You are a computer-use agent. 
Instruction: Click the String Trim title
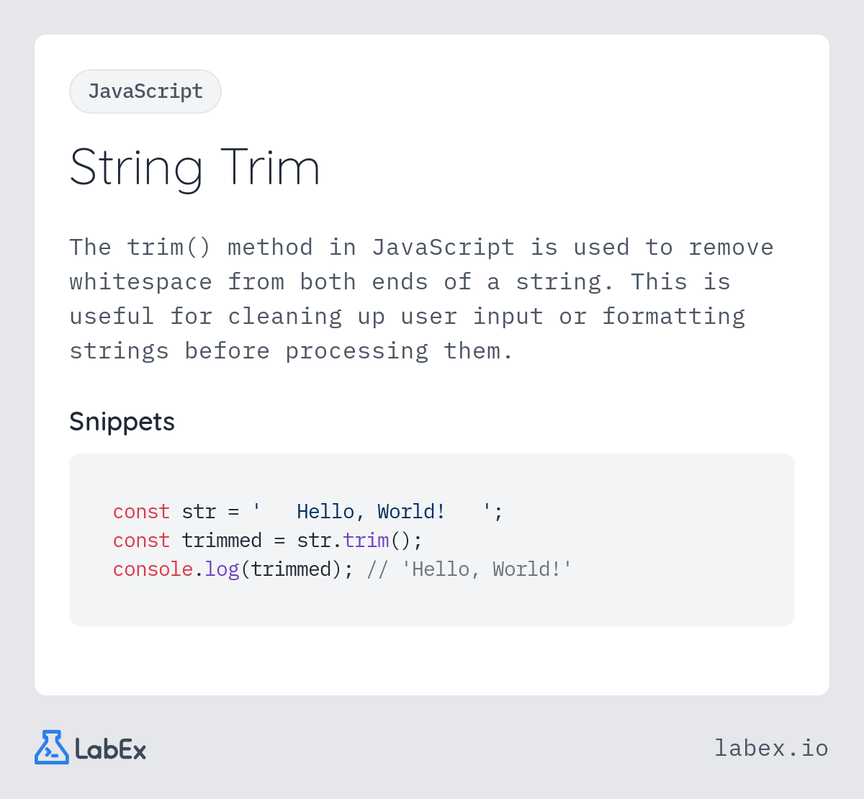point(194,168)
